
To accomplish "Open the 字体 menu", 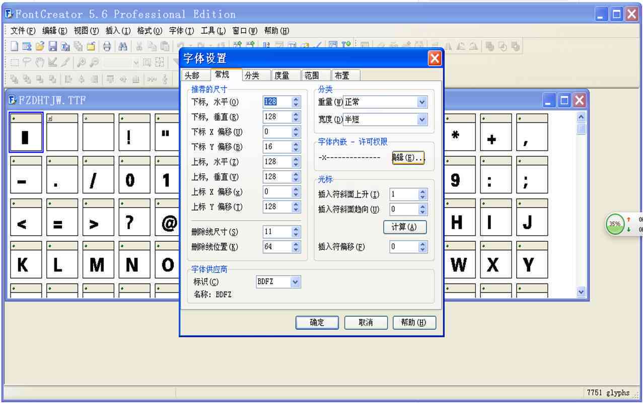I will pos(182,31).
